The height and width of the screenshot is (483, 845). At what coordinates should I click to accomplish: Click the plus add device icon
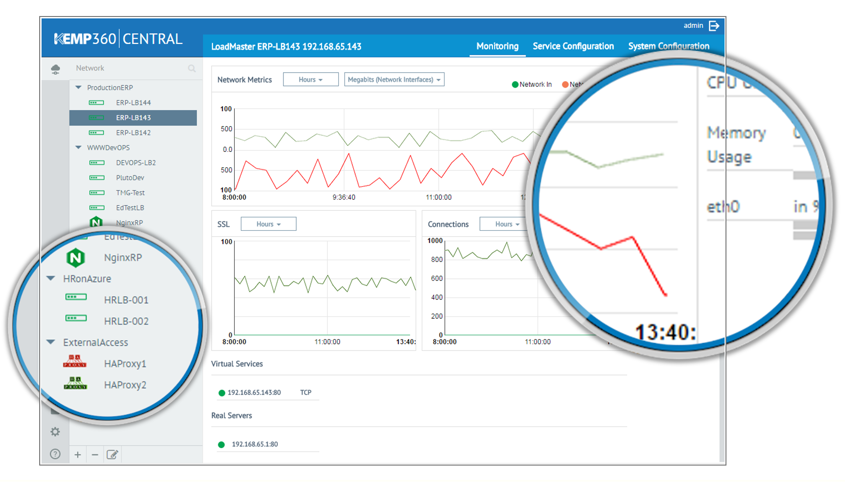[x=77, y=455]
